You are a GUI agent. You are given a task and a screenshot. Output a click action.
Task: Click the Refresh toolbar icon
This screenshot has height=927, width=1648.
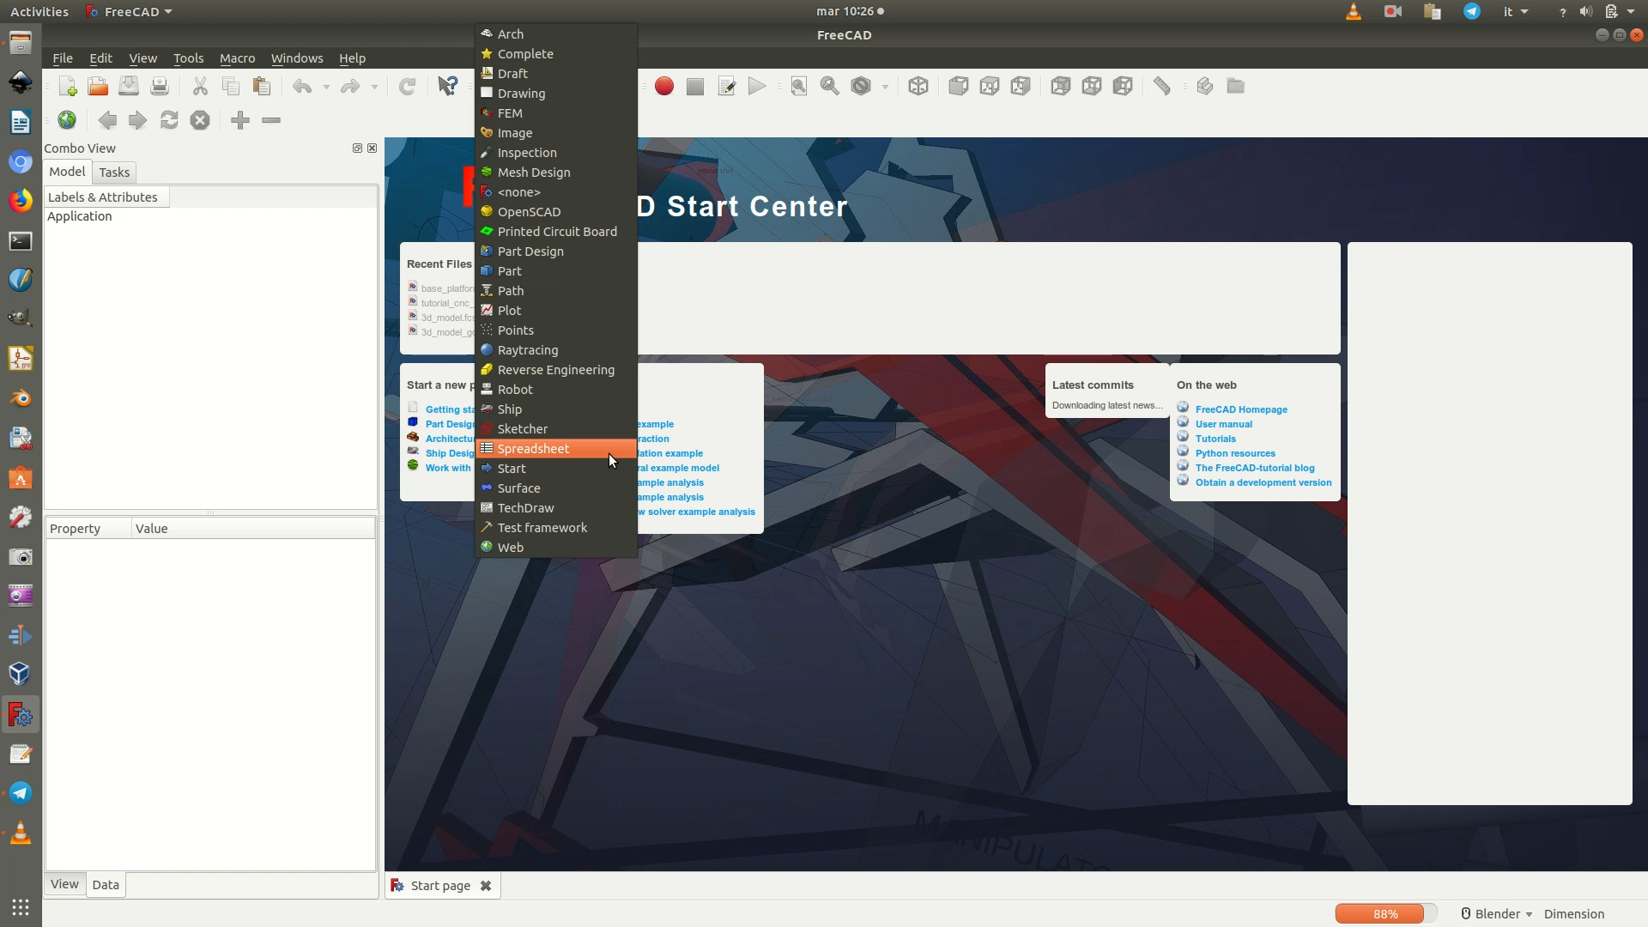[x=408, y=86]
